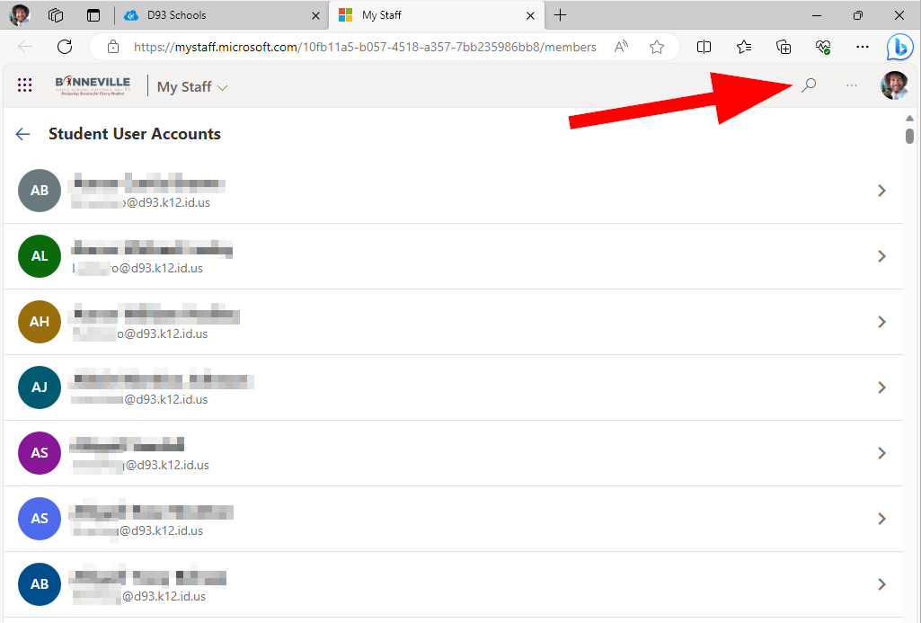Image resolution: width=921 pixels, height=623 pixels.
Task: Open Browser essentials
Action: (x=822, y=47)
